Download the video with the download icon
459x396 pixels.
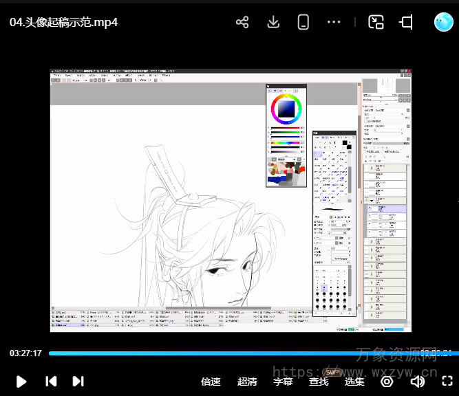point(273,22)
